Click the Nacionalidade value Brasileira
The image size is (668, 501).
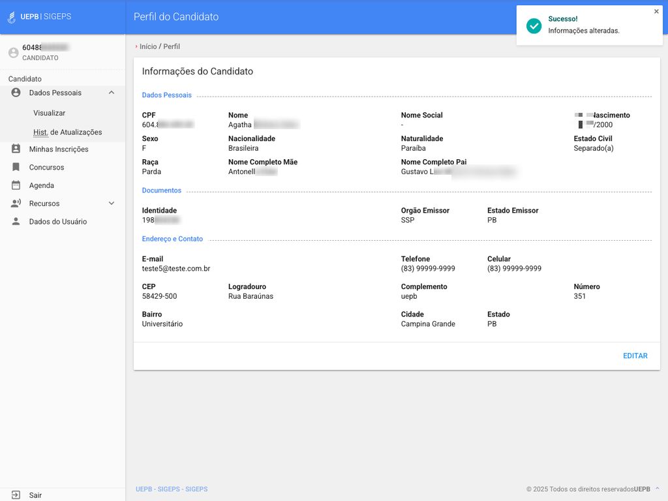point(243,148)
